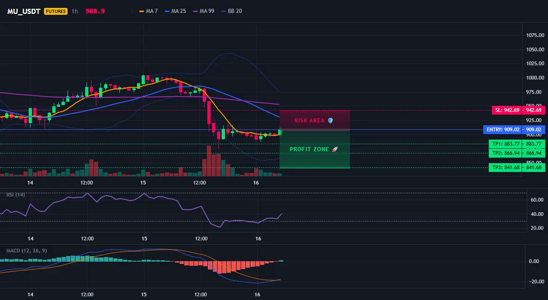Screen dimensions: 548x300
Task: Toggle the MA 7 legend entry
Action: click(x=149, y=11)
